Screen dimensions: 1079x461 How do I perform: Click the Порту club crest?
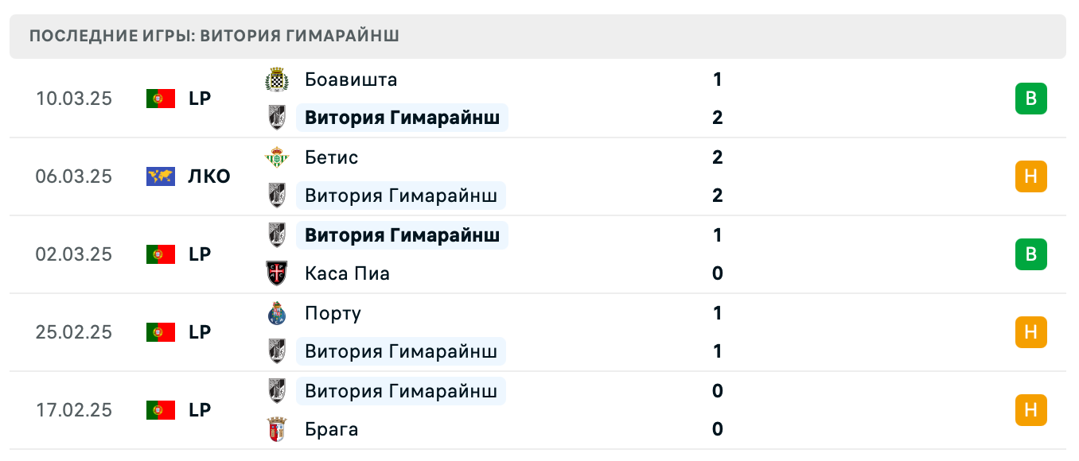[x=278, y=313]
